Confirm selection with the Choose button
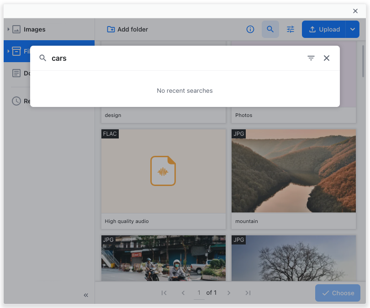Screen dimensions: 370x308 (338, 293)
